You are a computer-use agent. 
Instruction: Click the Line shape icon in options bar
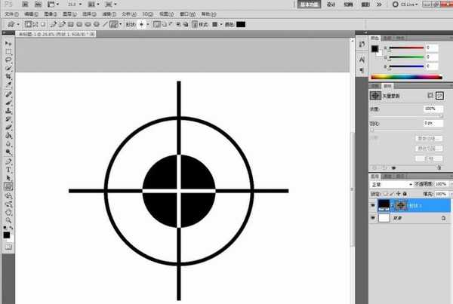[104, 24]
